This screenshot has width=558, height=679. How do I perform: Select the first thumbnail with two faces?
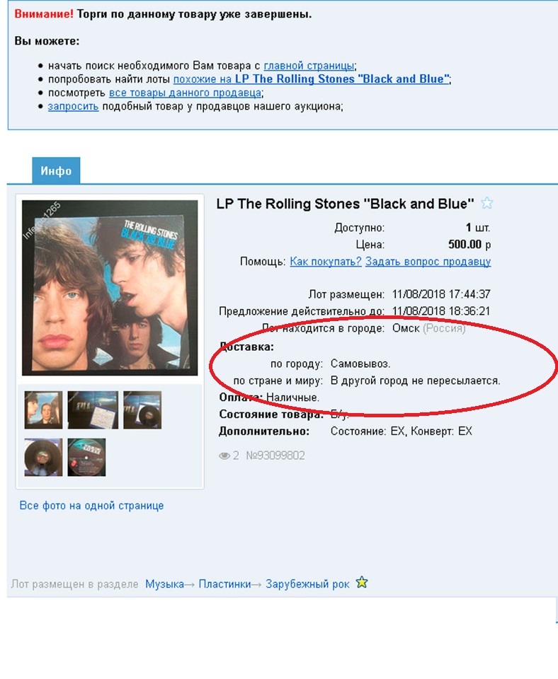pyautogui.click(x=43, y=410)
